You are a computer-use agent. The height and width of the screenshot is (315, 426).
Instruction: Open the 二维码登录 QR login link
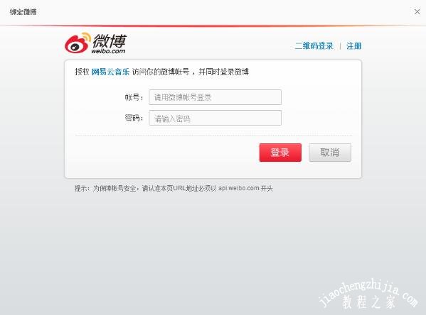point(314,46)
